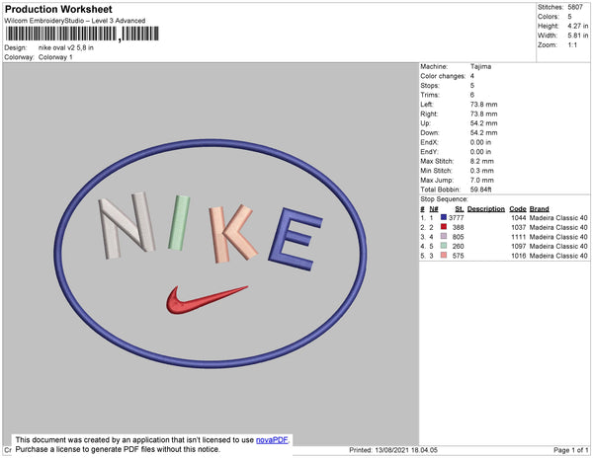Click the peach letter K embroidery
Screen dimensions: 593x458
coord(231,234)
